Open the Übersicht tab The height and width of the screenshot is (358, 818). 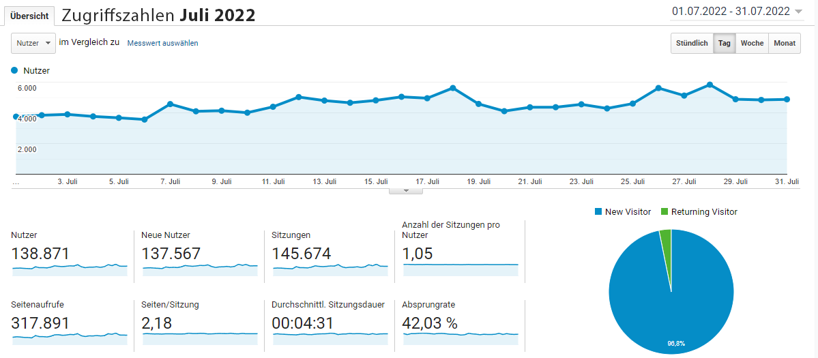[x=29, y=16]
